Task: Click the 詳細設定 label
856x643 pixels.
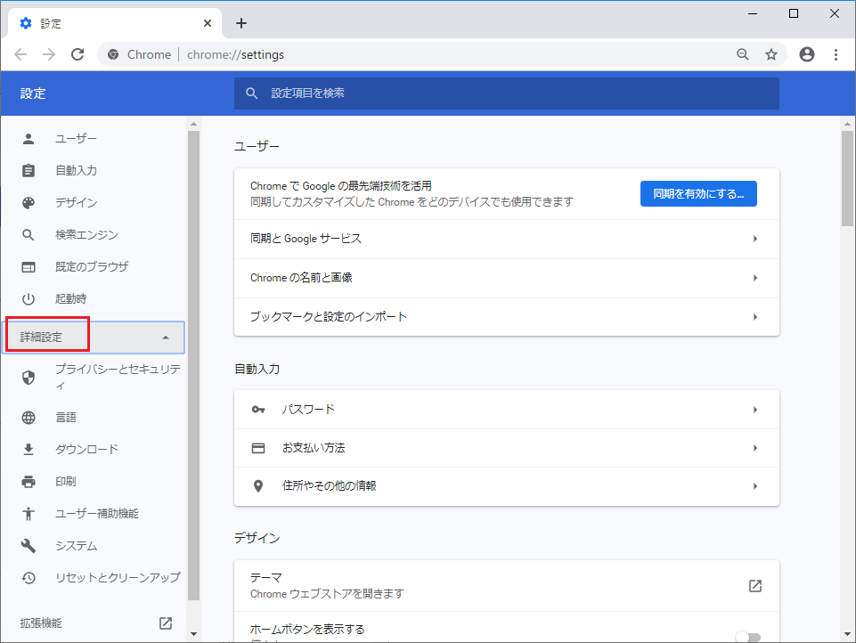Action: pos(41,338)
